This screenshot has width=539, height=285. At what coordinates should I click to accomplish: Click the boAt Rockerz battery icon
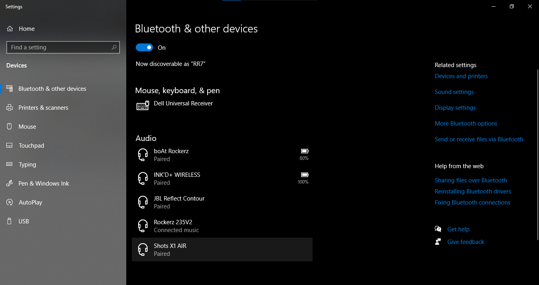tap(305, 151)
